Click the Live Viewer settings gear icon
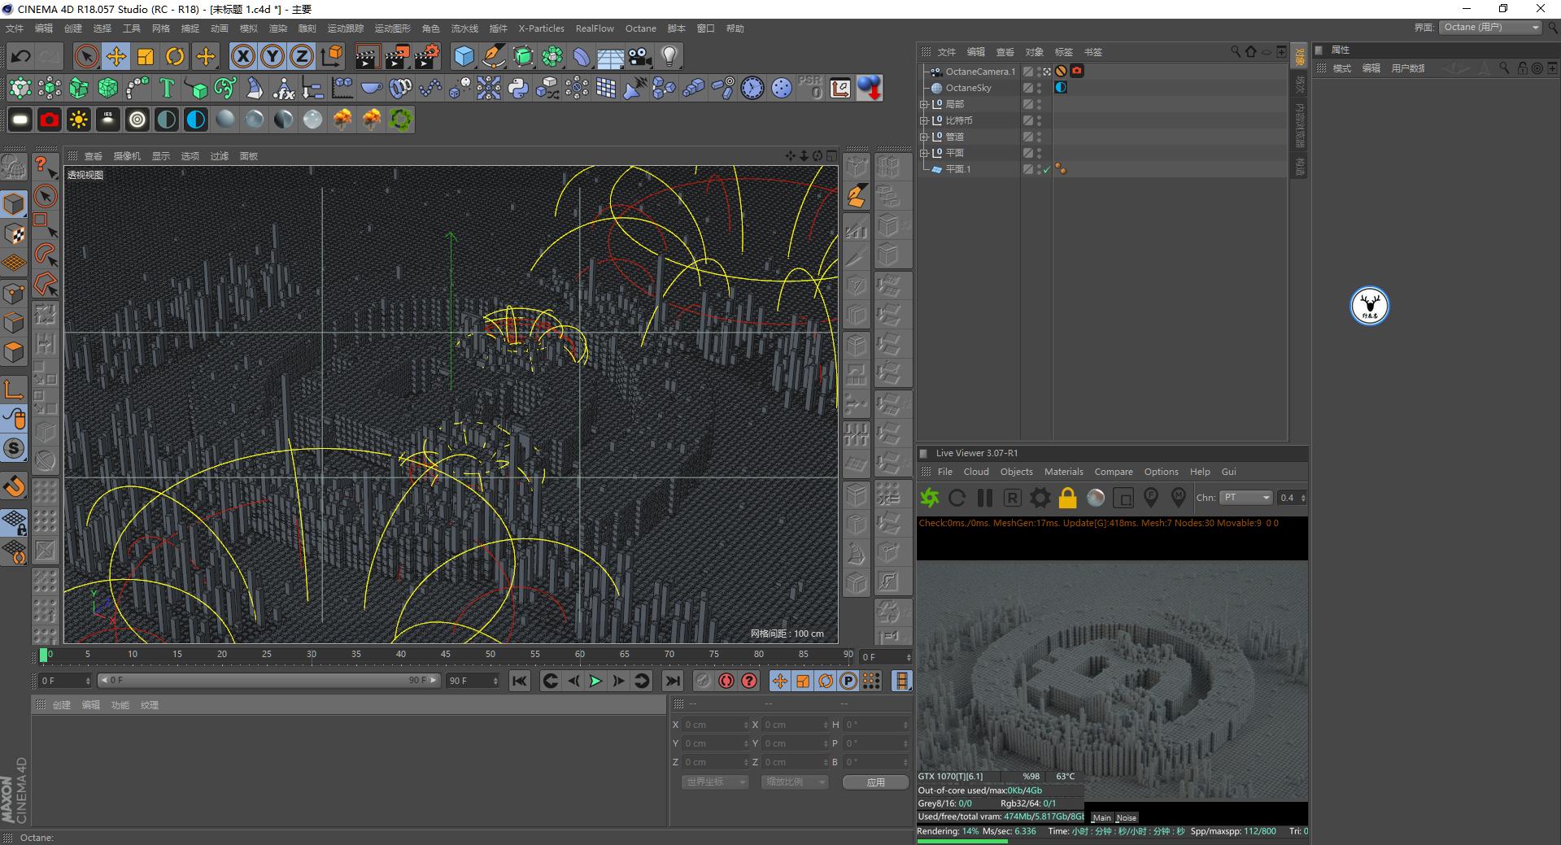1561x845 pixels. (1040, 498)
